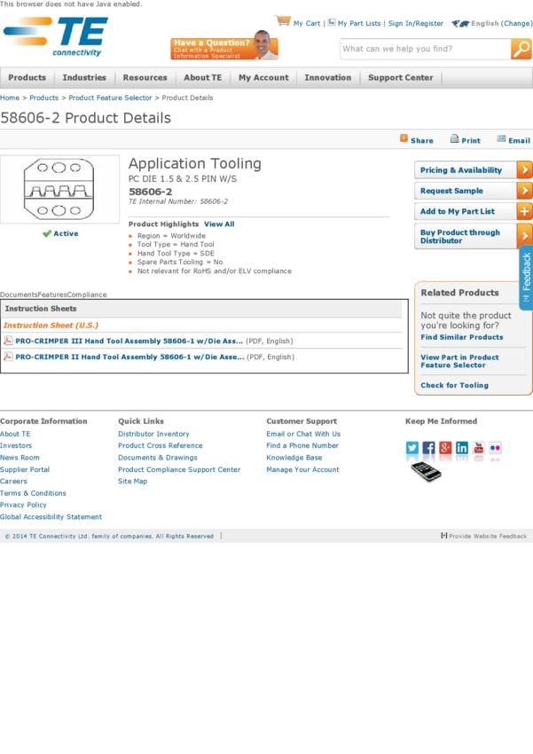
Task: Open the shopping cart icon
Action: 283,21
